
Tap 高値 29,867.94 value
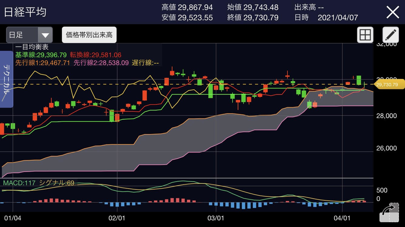pyautogui.click(x=187, y=7)
